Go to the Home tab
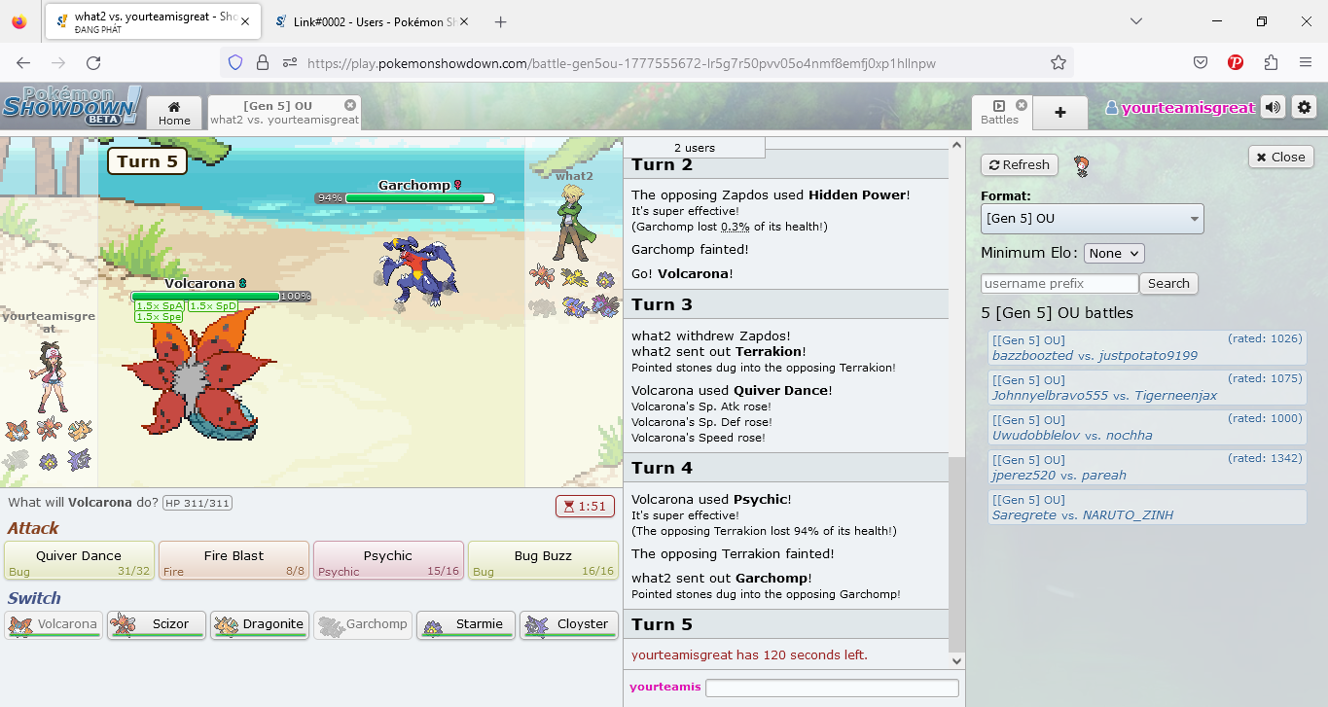1328x707 pixels. [x=174, y=113]
